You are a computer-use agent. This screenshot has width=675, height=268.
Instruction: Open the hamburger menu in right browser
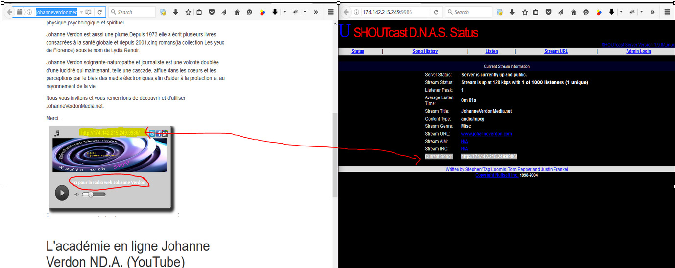tap(668, 12)
